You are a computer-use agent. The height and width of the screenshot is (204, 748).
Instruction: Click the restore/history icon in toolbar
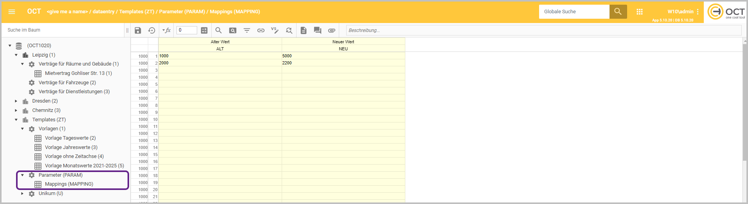(152, 30)
